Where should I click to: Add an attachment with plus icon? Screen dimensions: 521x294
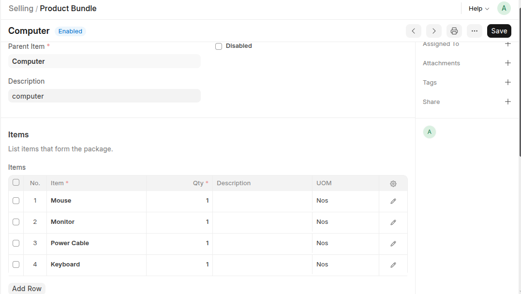coord(507,63)
